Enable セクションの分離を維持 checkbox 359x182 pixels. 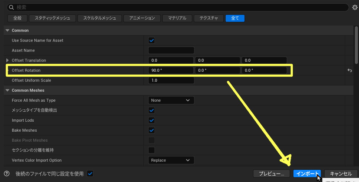point(152,150)
